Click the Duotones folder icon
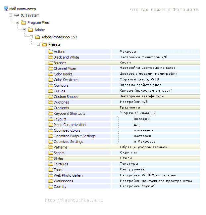The height and width of the screenshot is (215, 206). (x=51, y=102)
